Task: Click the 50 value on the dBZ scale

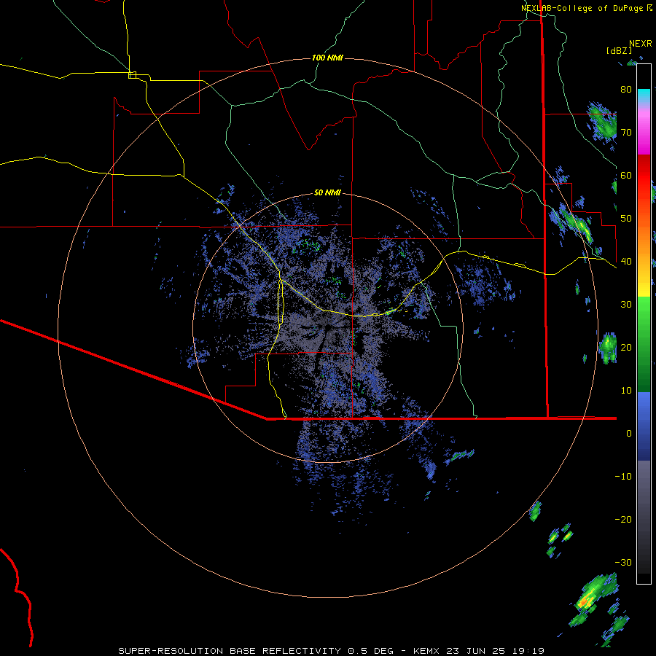Action: 626,219
